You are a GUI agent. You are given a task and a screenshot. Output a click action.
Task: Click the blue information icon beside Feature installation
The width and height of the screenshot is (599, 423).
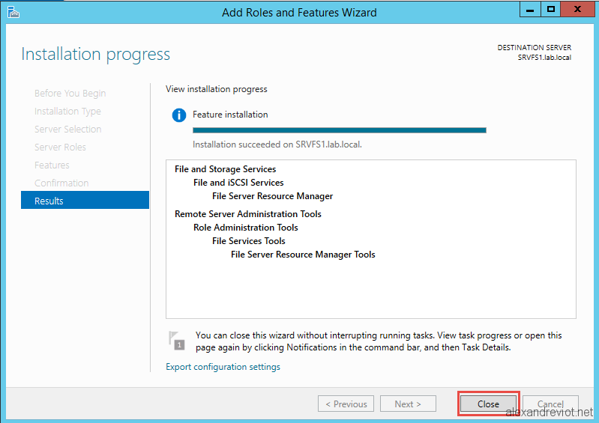[x=178, y=115]
